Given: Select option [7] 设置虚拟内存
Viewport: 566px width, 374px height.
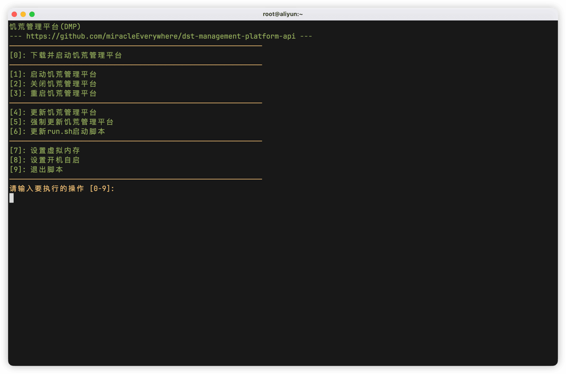Looking at the screenshot, I should (x=45, y=151).
